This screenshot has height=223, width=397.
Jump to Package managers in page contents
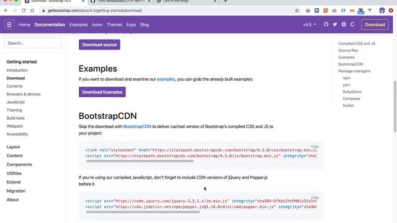click(x=354, y=71)
